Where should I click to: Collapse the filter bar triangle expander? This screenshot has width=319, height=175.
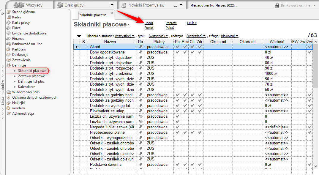(79, 36)
